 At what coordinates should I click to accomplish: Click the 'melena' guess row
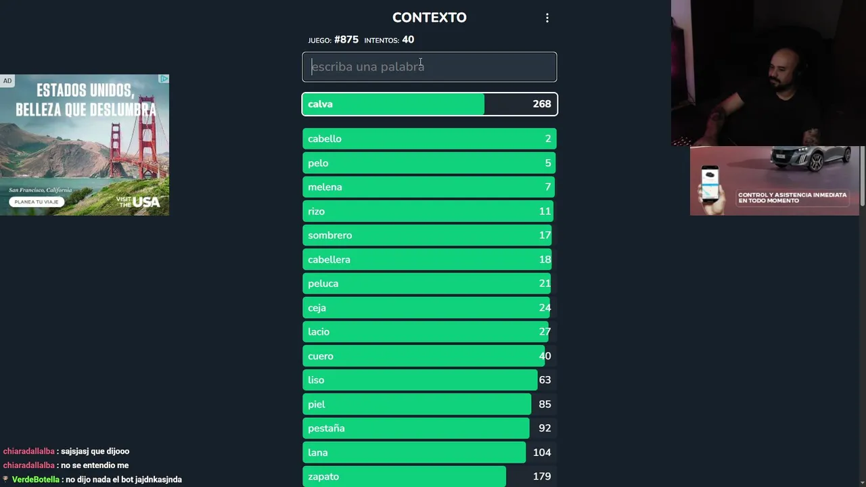pos(429,187)
